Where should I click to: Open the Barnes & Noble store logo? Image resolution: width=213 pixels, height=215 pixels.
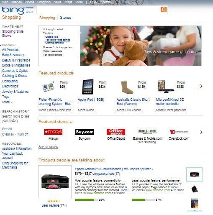(x=147, y=132)
